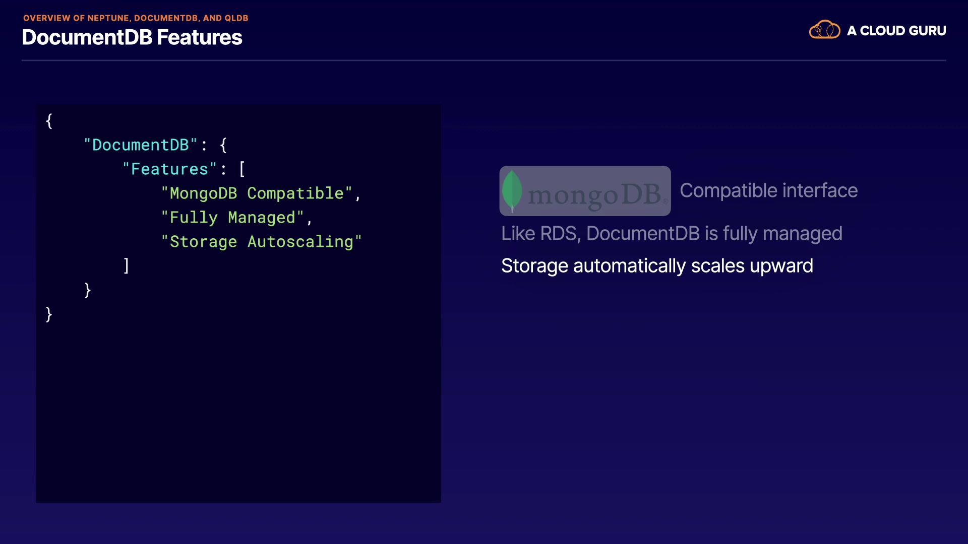968x544 pixels.
Task: Click the A CLOUD GURU brand text
Action: click(x=896, y=31)
